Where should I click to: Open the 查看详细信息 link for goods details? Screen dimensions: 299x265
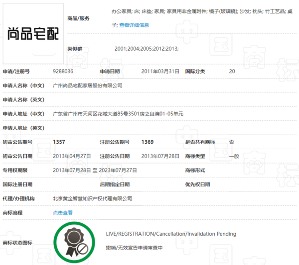pos(134,25)
